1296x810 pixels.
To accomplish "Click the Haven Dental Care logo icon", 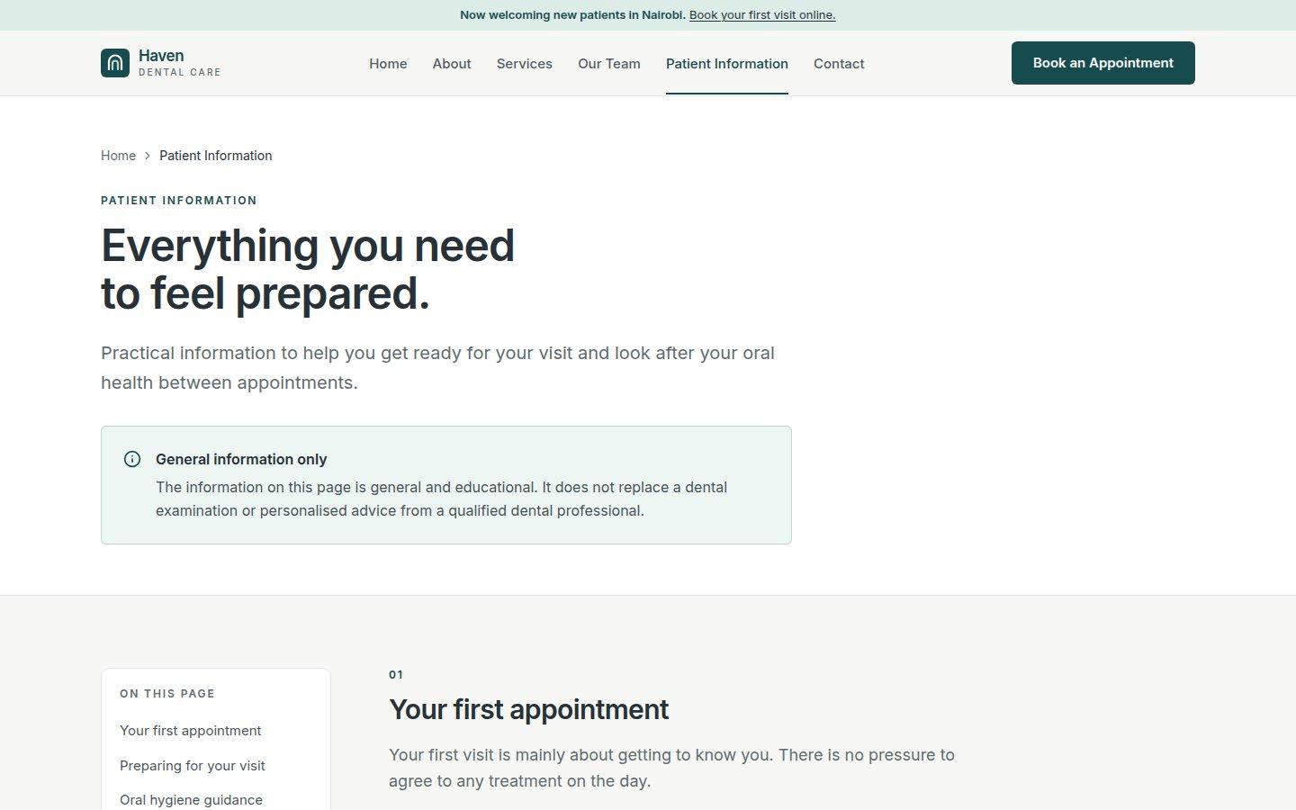I will click(115, 63).
